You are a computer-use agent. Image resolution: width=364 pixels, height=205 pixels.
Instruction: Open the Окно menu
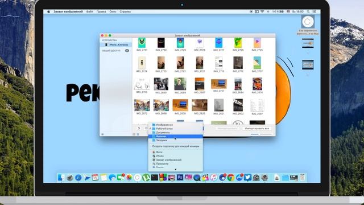[113, 11]
